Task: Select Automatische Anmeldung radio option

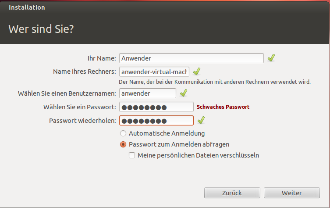Action: click(x=123, y=133)
